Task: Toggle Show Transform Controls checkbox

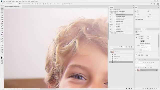Action: tap(19, 4)
